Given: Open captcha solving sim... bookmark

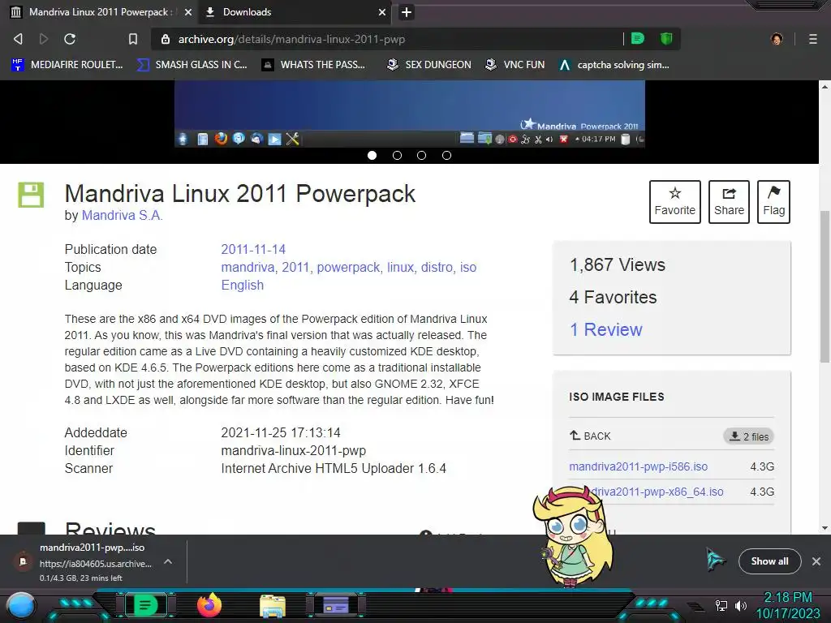Looking at the screenshot, I should (x=614, y=65).
